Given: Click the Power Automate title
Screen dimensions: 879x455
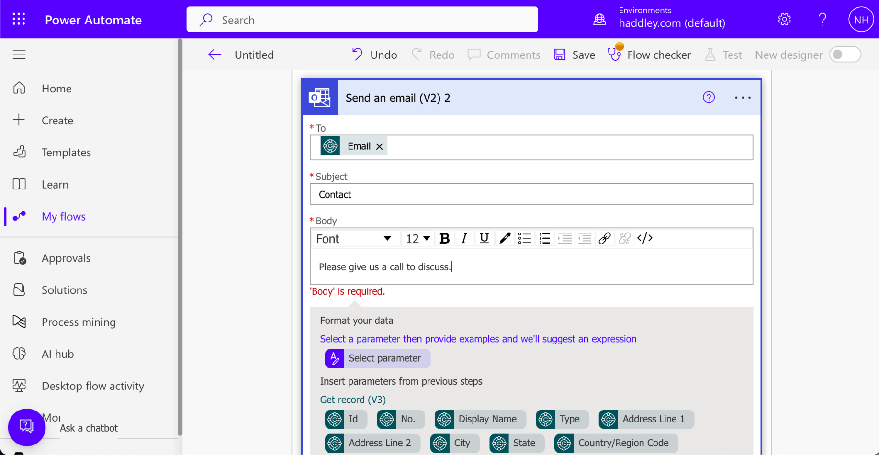Looking at the screenshot, I should [x=93, y=20].
